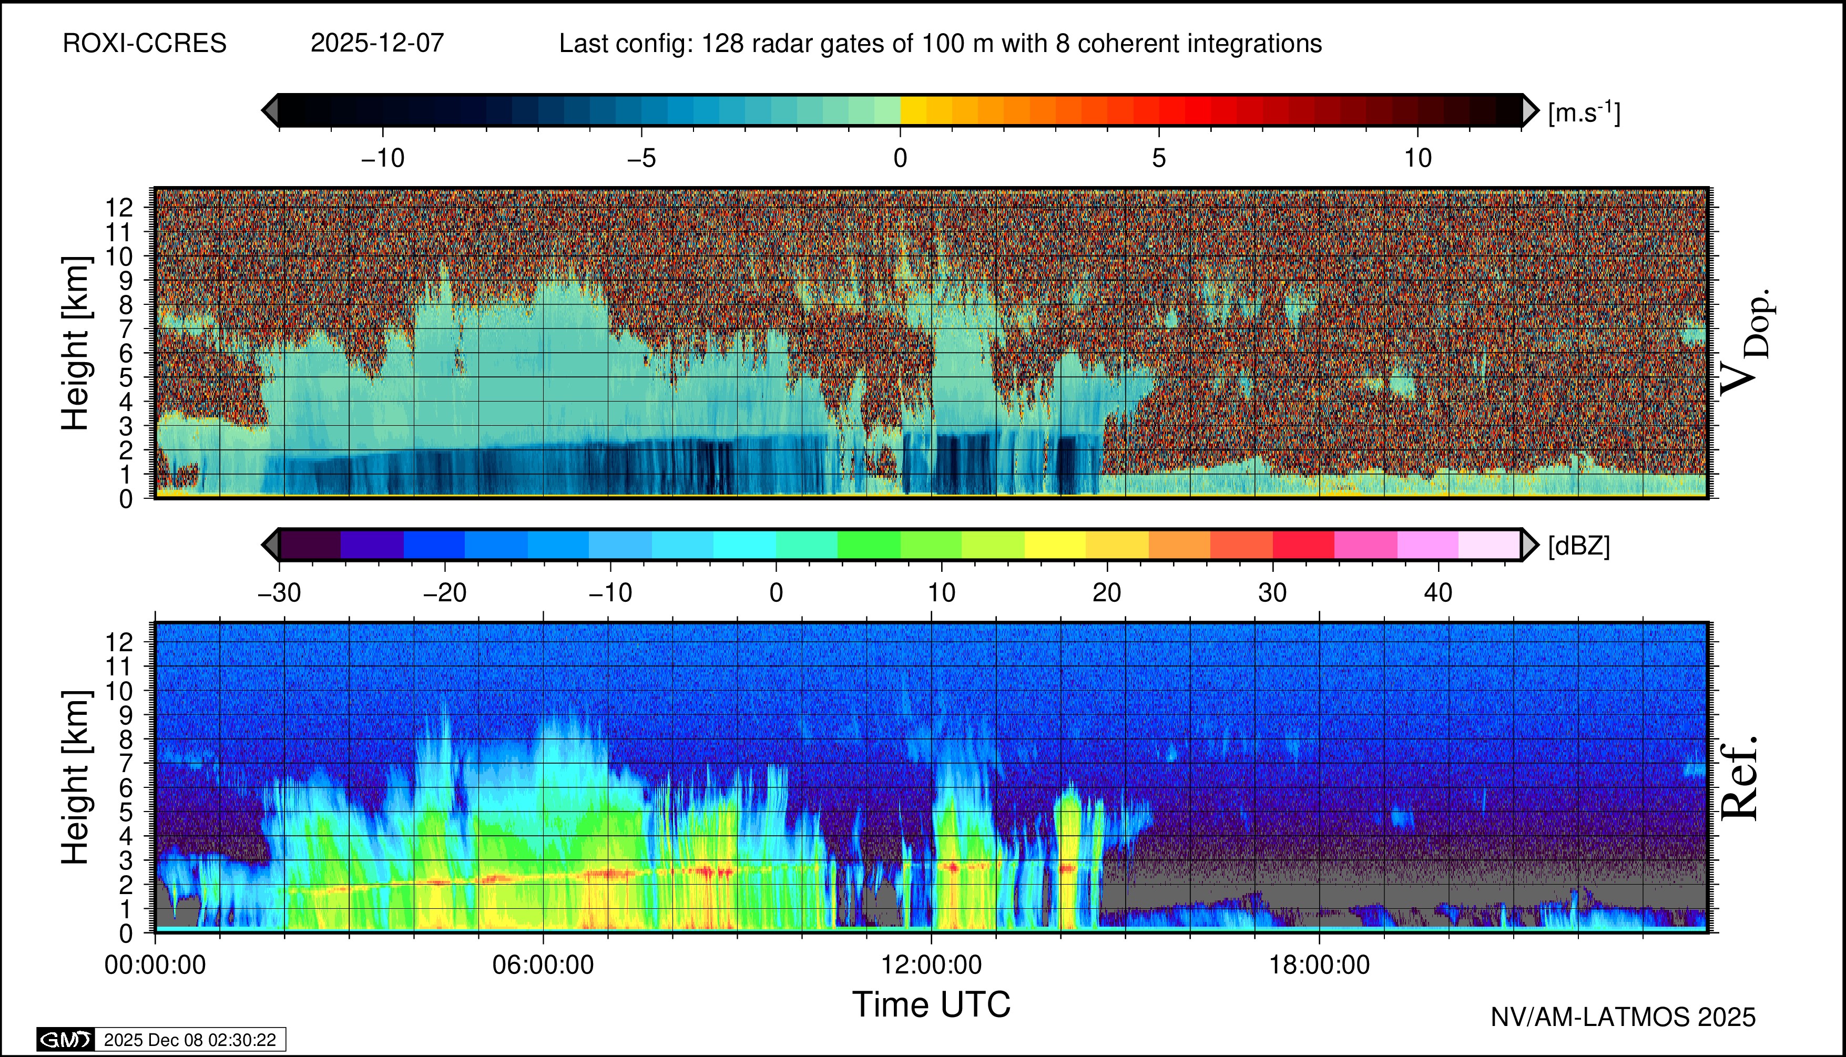Viewport: 1846px width, 1057px height.
Task: Click the 2025 Dec 08 02:30:22 timestamp
Action: point(189,1040)
